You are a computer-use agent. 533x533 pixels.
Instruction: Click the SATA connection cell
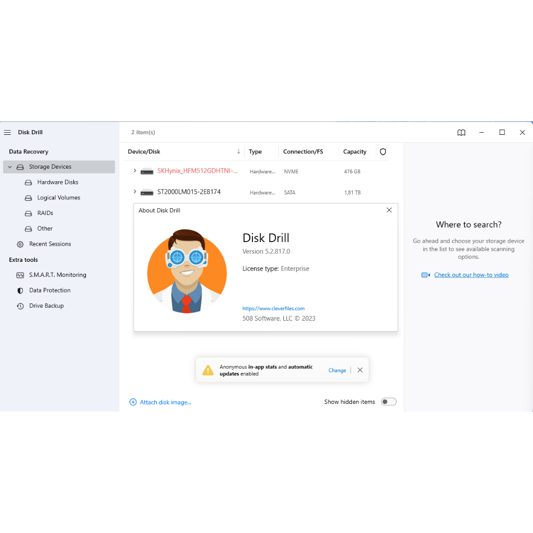coord(289,193)
